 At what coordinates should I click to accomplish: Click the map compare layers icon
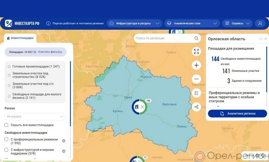pos(196,93)
